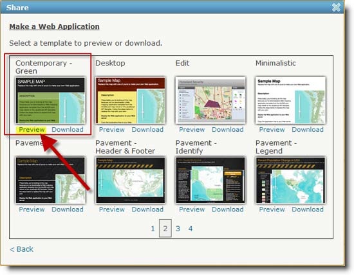
Task: Click the Minimalistic template thumbnail
Action: [x=290, y=100]
